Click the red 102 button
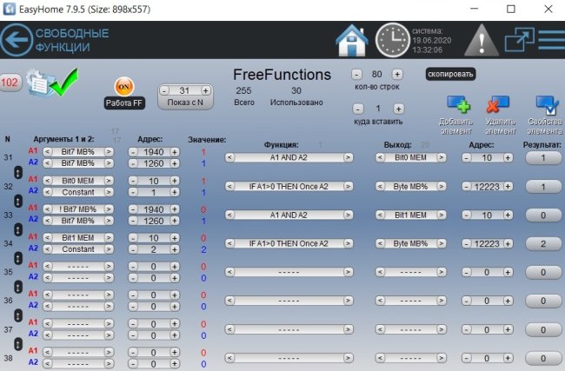The height and width of the screenshot is (371, 565). tap(10, 82)
